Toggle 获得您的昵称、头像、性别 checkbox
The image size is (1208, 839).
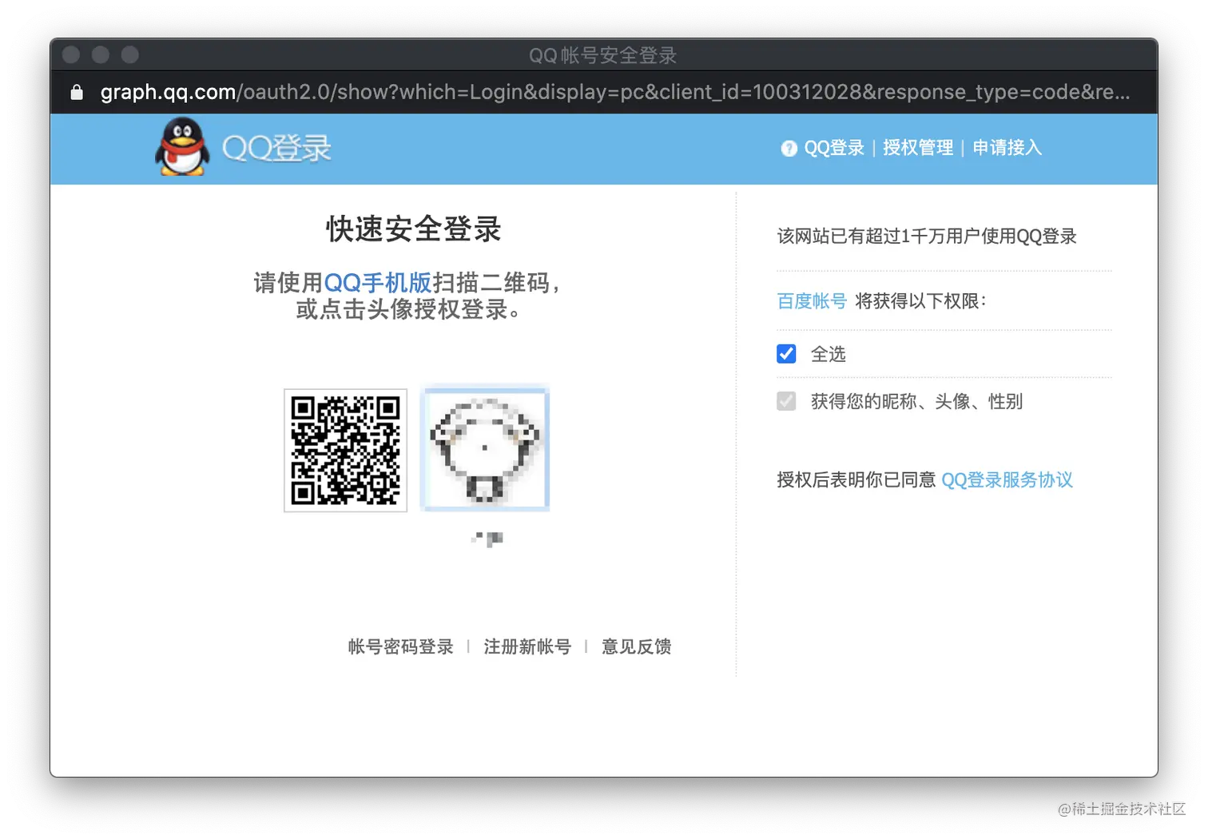point(786,401)
